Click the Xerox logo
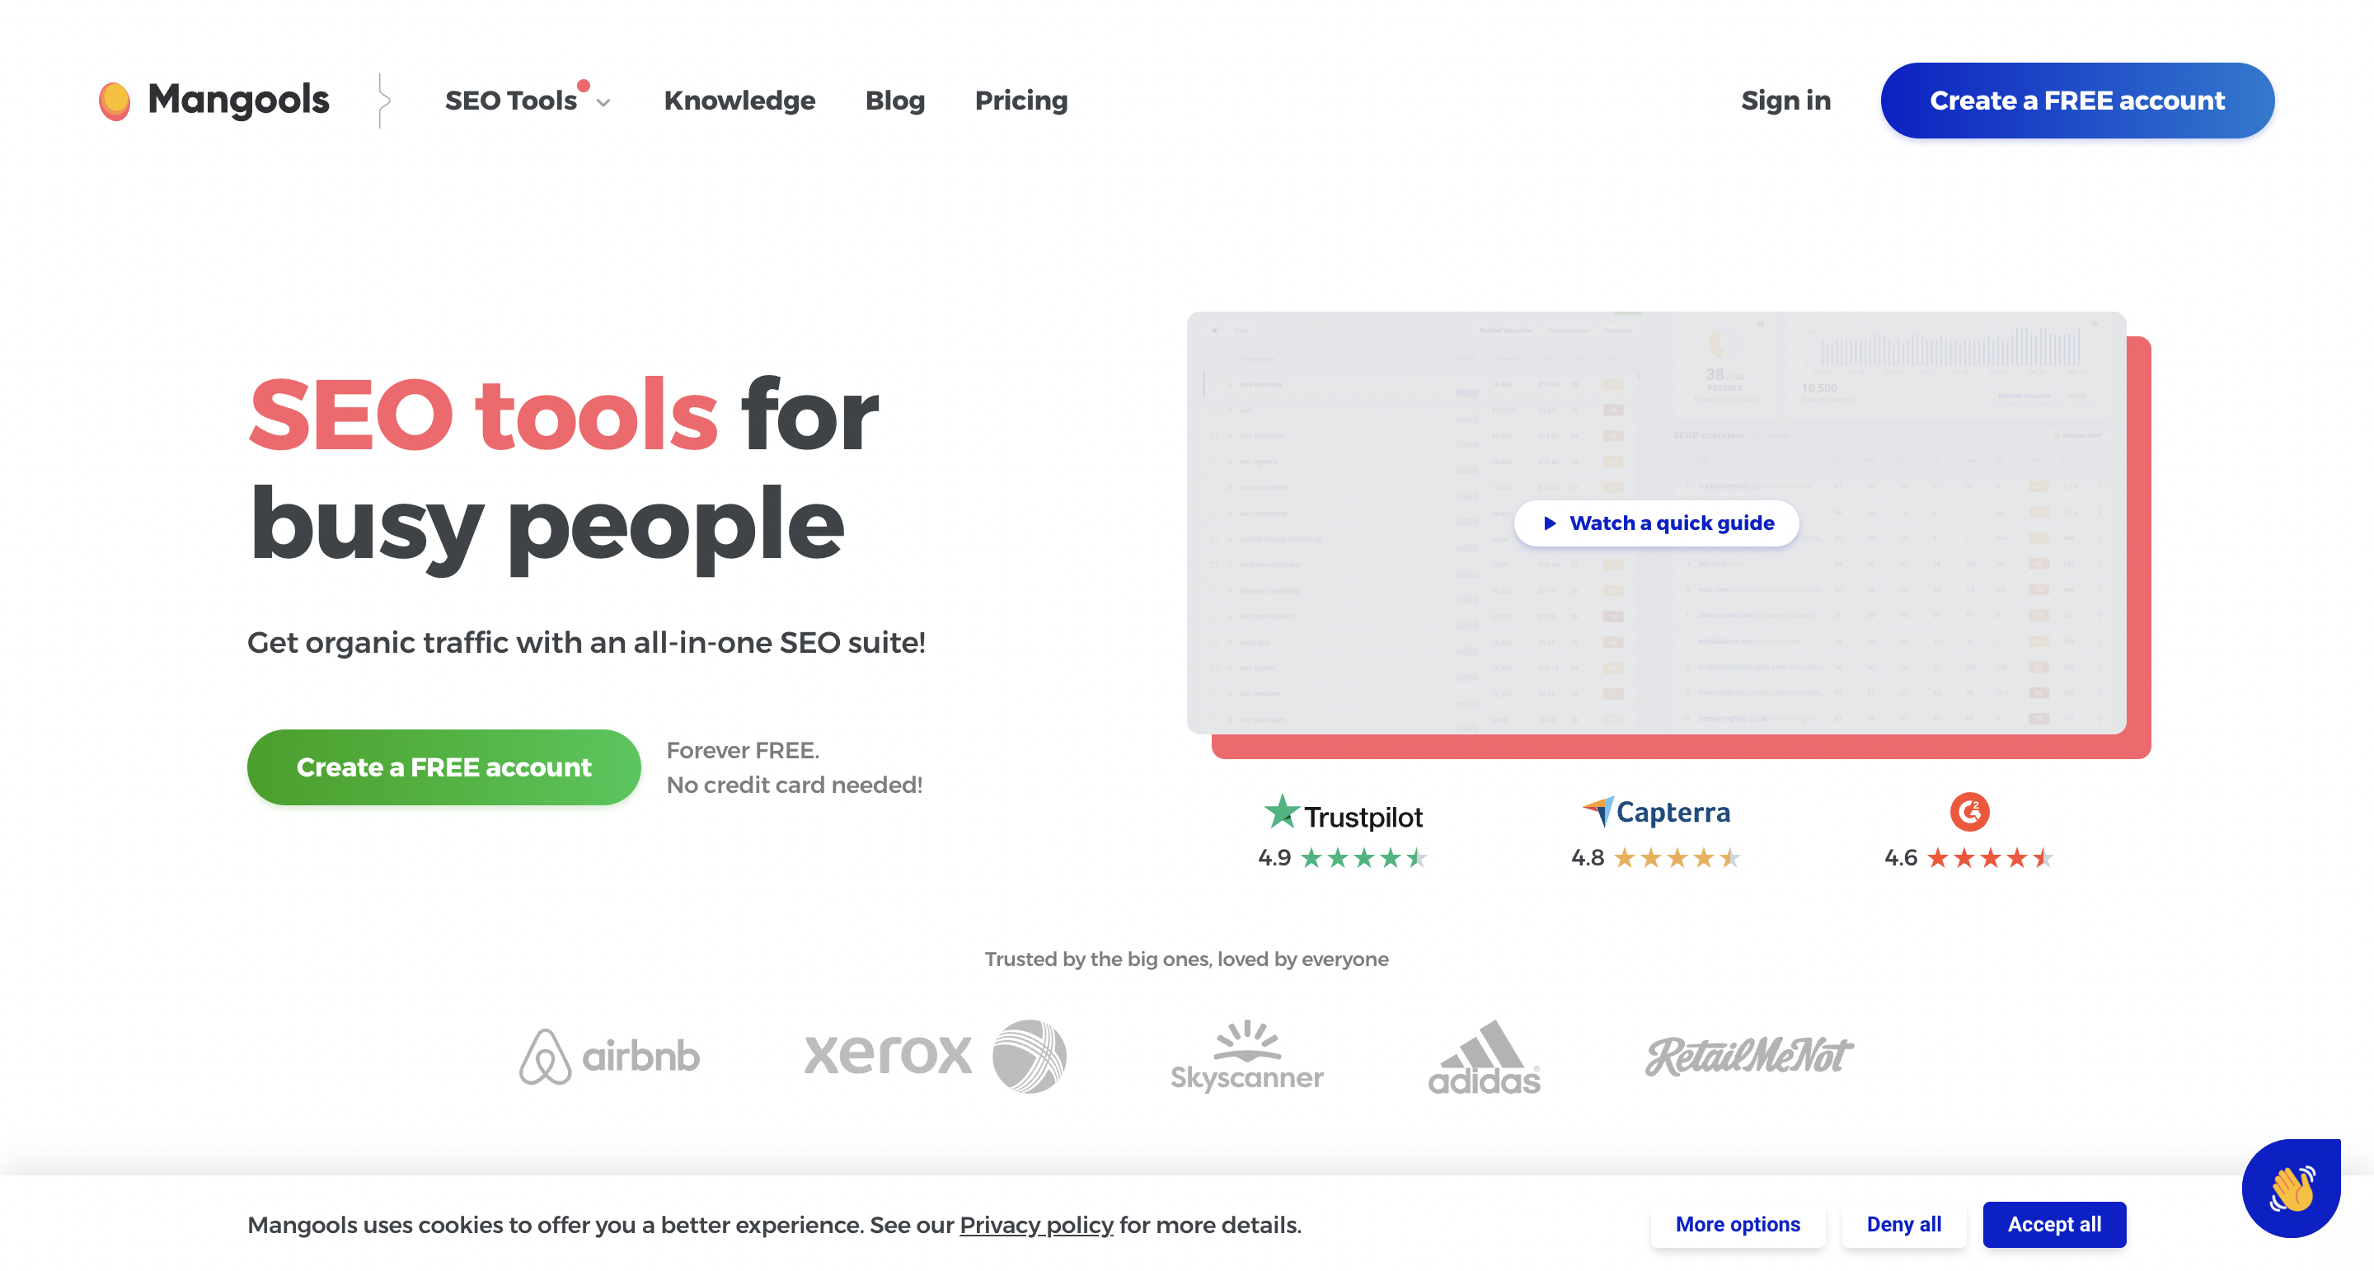The image size is (2374, 1271). pos(935,1055)
